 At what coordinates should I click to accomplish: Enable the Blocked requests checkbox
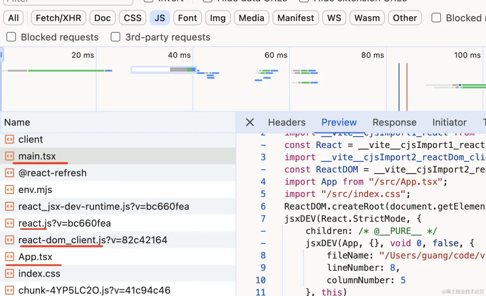[x=11, y=37]
